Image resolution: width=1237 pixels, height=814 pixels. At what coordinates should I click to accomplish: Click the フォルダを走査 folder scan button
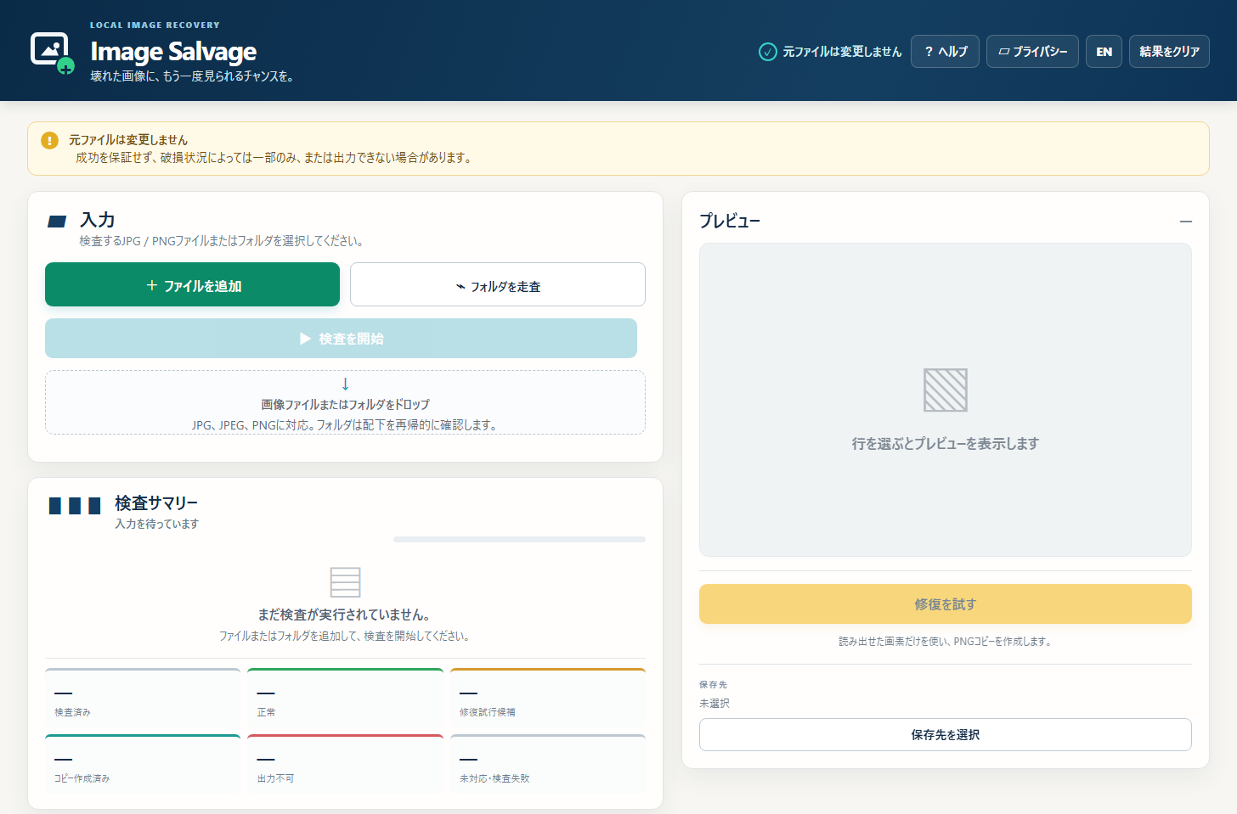pos(498,284)
